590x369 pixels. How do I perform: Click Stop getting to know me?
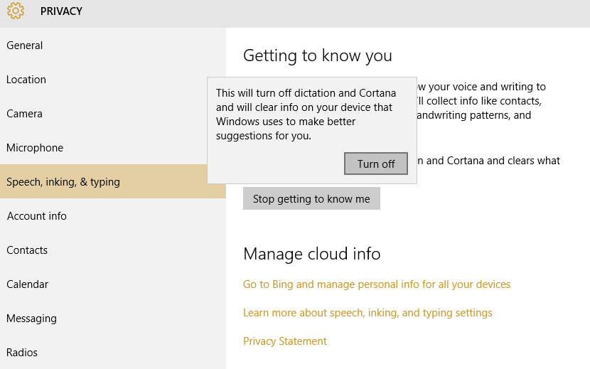311,198
